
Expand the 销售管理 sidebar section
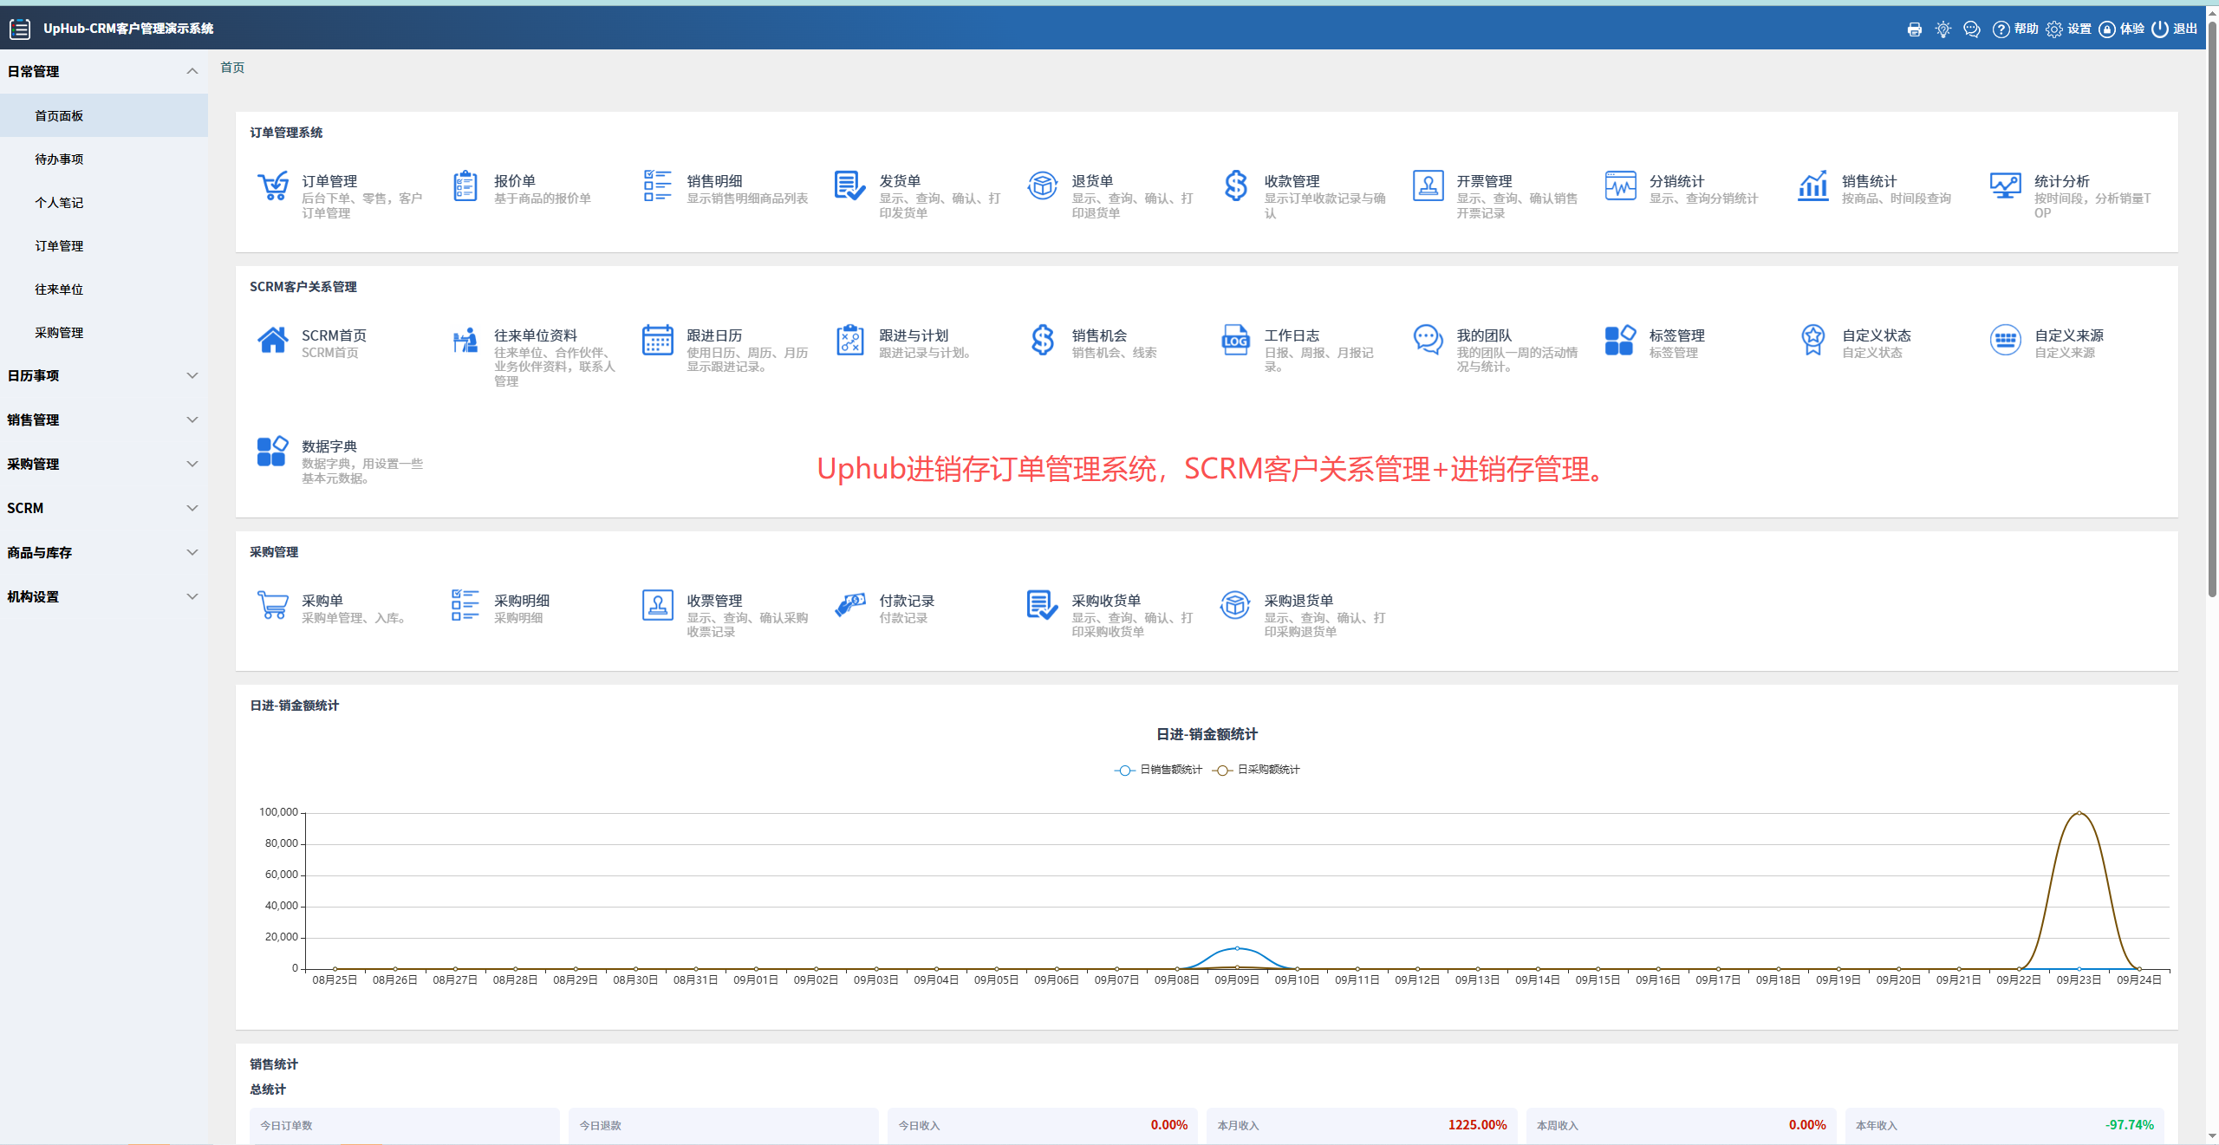104,420
